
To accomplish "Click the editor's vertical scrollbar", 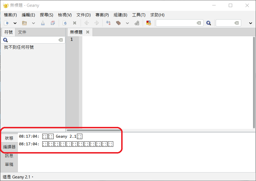I will click(x=254, y=82).
